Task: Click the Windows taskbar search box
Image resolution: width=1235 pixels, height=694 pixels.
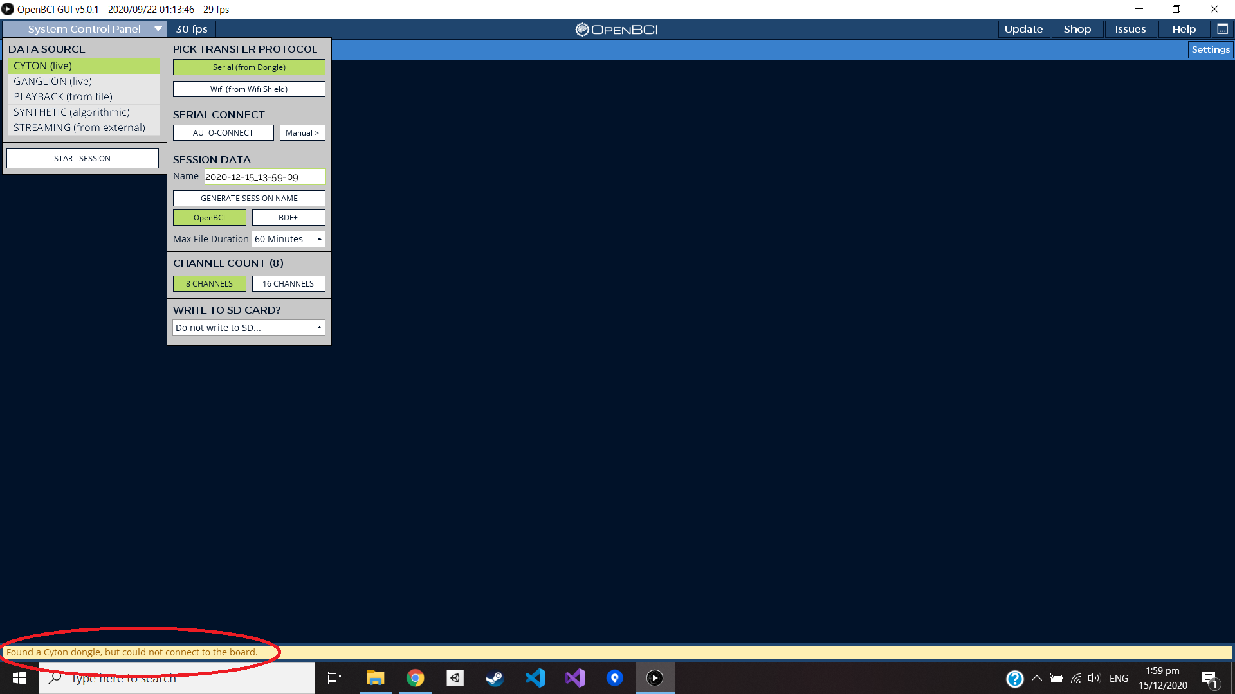Action: click(x=177, y=678)
